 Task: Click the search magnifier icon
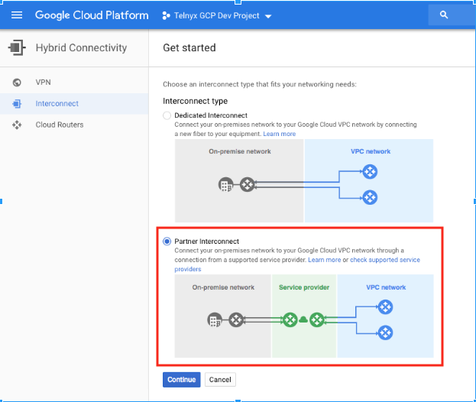(x=444, y=15)
